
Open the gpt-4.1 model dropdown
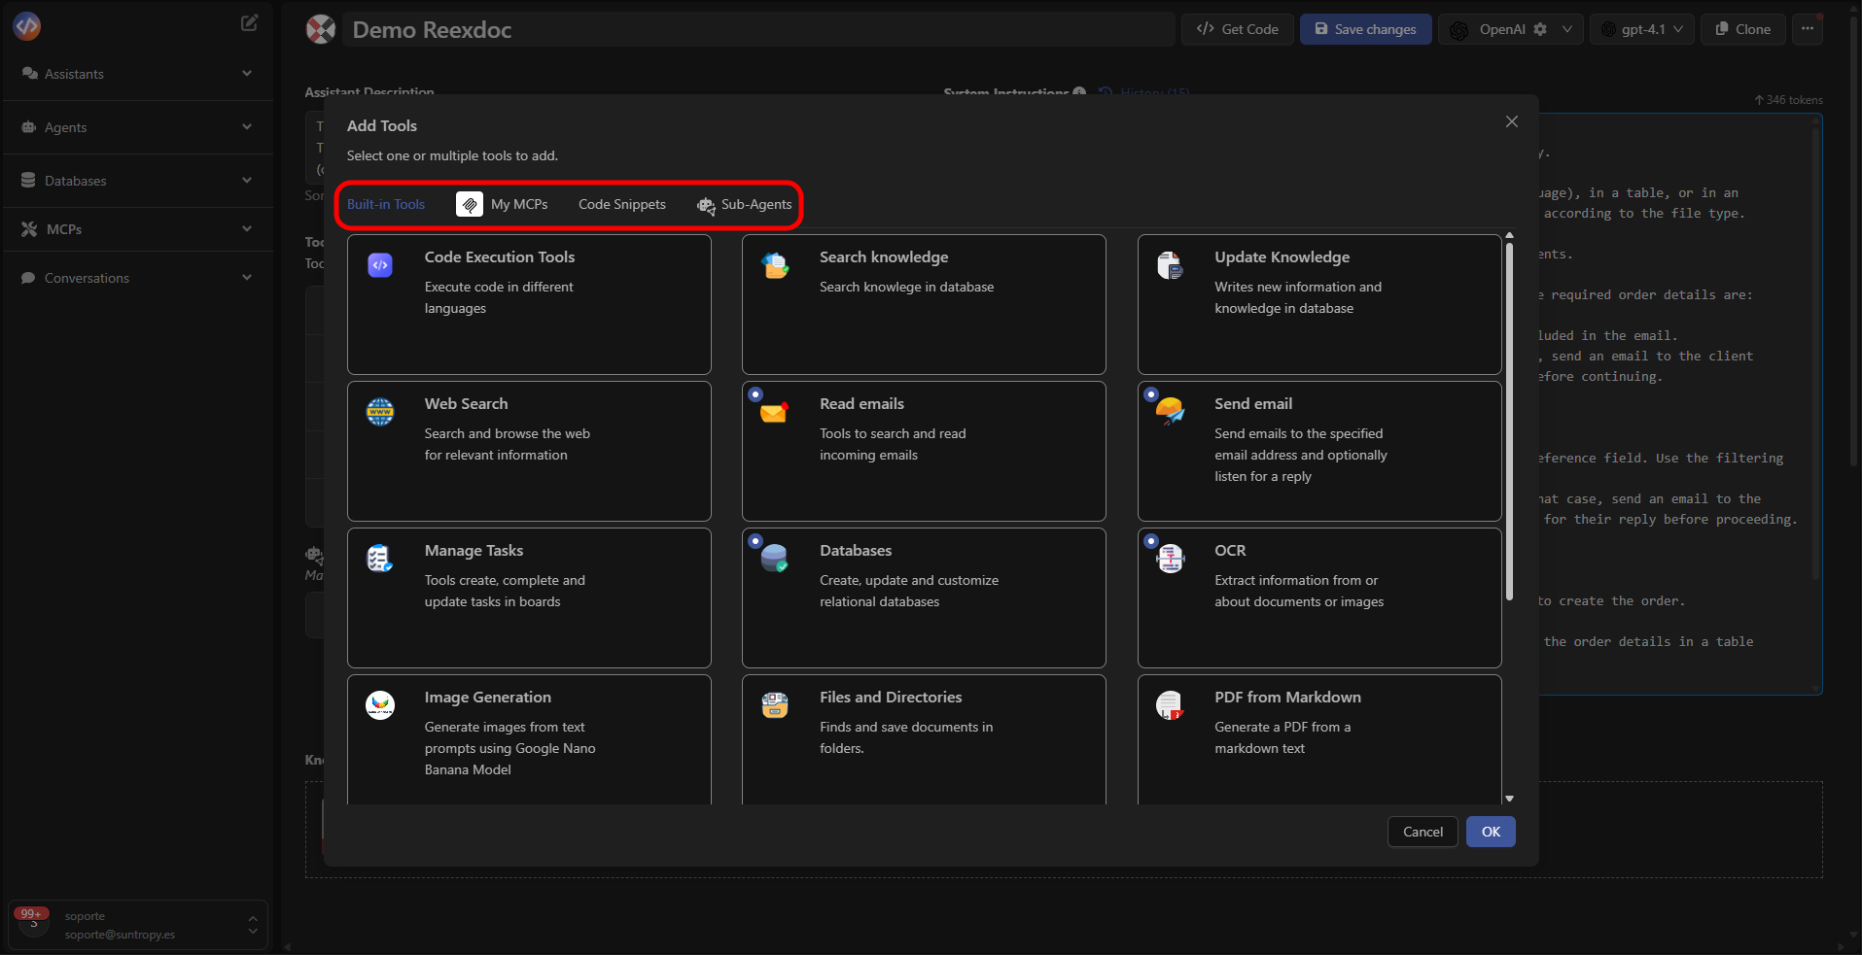click(1642, 29)
